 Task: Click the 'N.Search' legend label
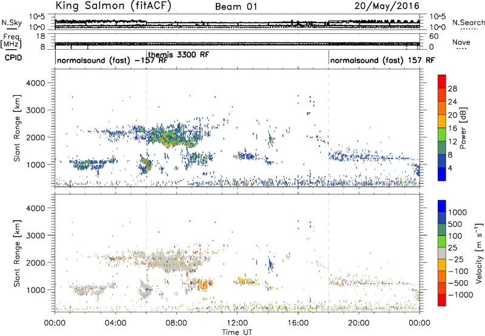point(468,22)
